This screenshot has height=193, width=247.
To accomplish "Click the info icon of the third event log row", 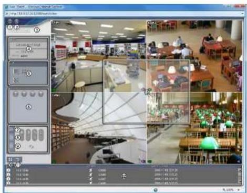I will click(8, 179).
